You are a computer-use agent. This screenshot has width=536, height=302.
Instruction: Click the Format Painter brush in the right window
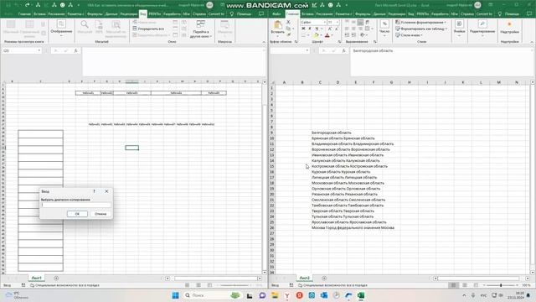[x=288, y=34]
